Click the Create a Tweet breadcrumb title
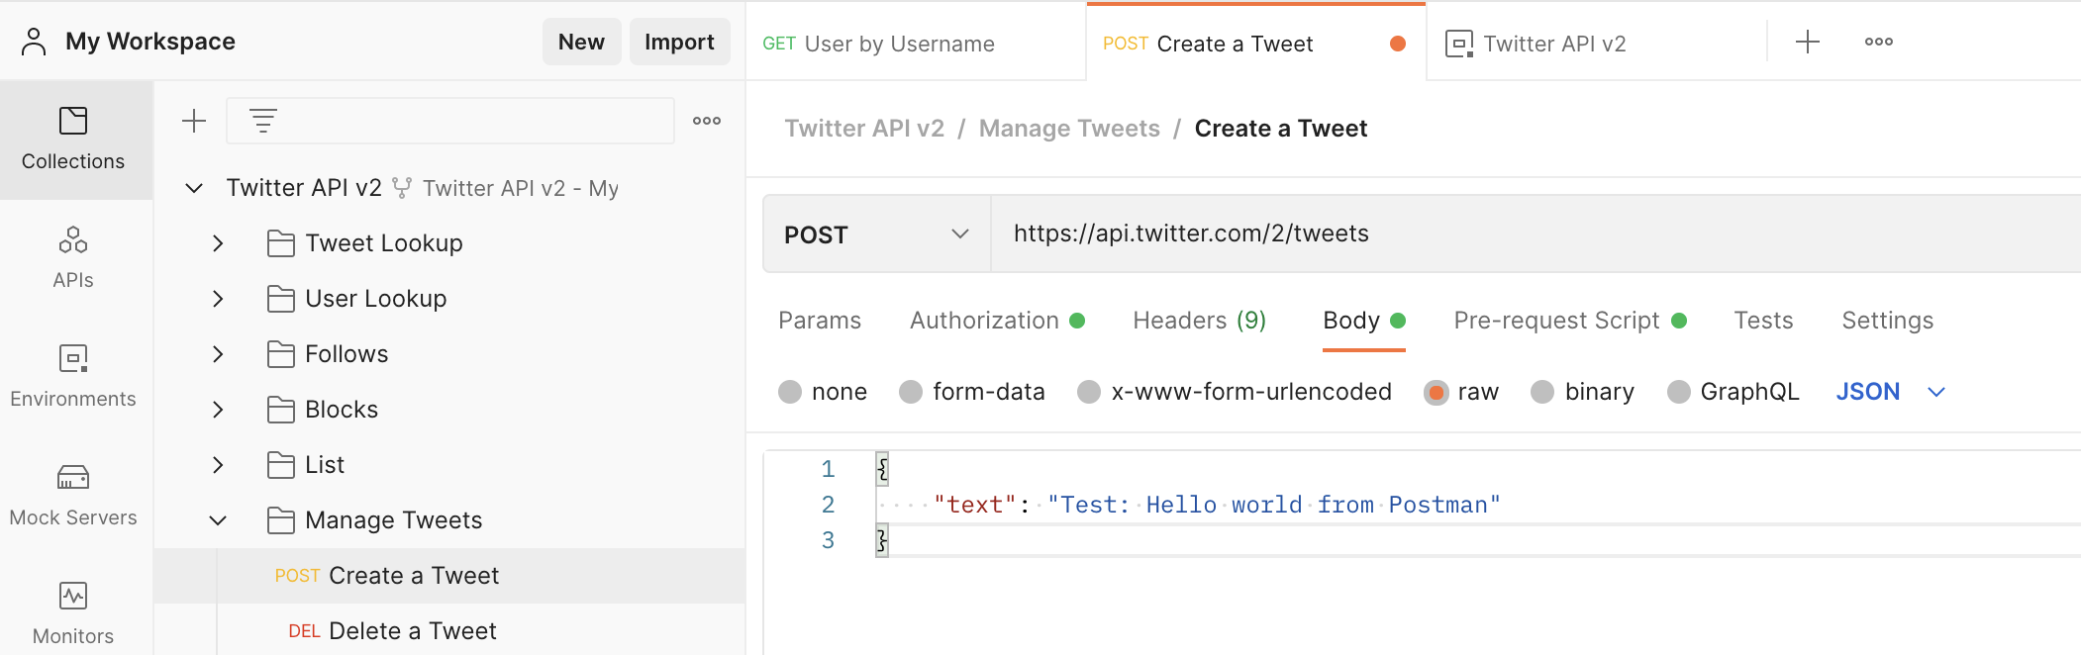 (1281, 129)
